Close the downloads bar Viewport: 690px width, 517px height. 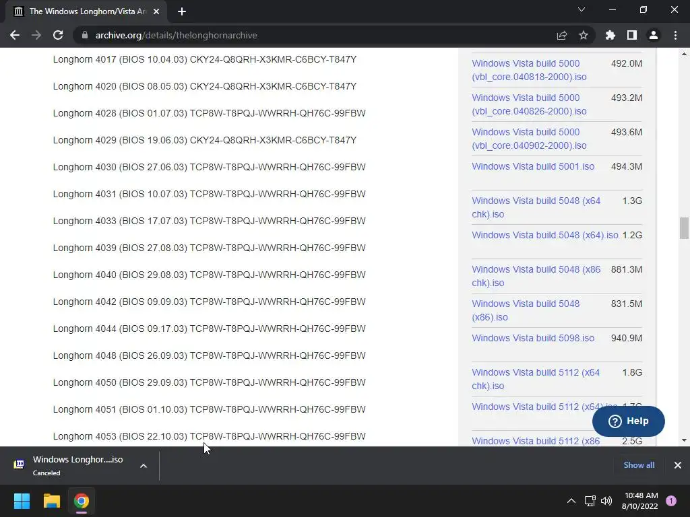pyautogui.click(x=678, y=465)
